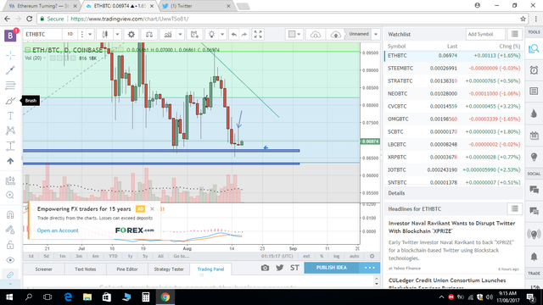Switch to the Trading Panel tab
This screenshot has height=305, width=543.
210,269
